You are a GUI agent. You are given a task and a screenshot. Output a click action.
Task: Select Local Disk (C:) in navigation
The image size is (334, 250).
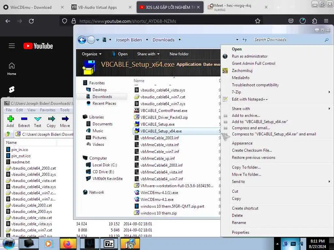(x=105, y=165)
